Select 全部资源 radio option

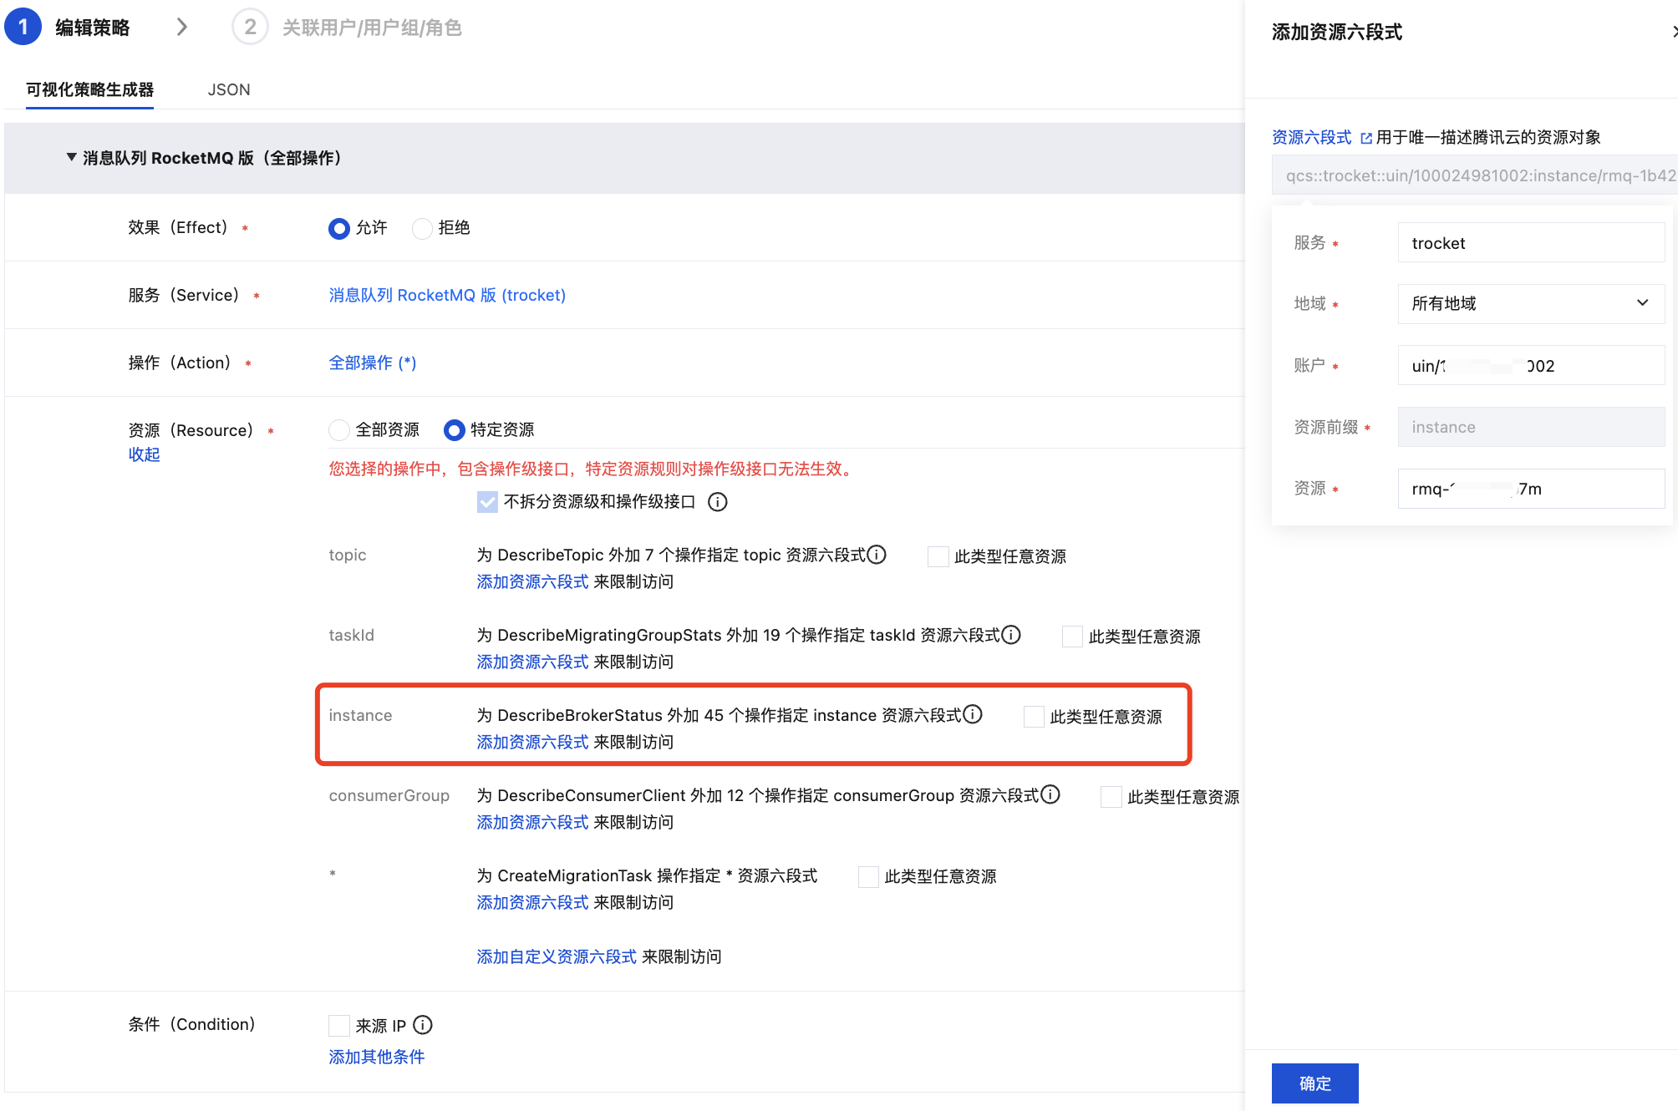tap(338, 429)
